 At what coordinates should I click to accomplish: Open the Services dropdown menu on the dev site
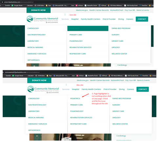click(x=66, y=89)
